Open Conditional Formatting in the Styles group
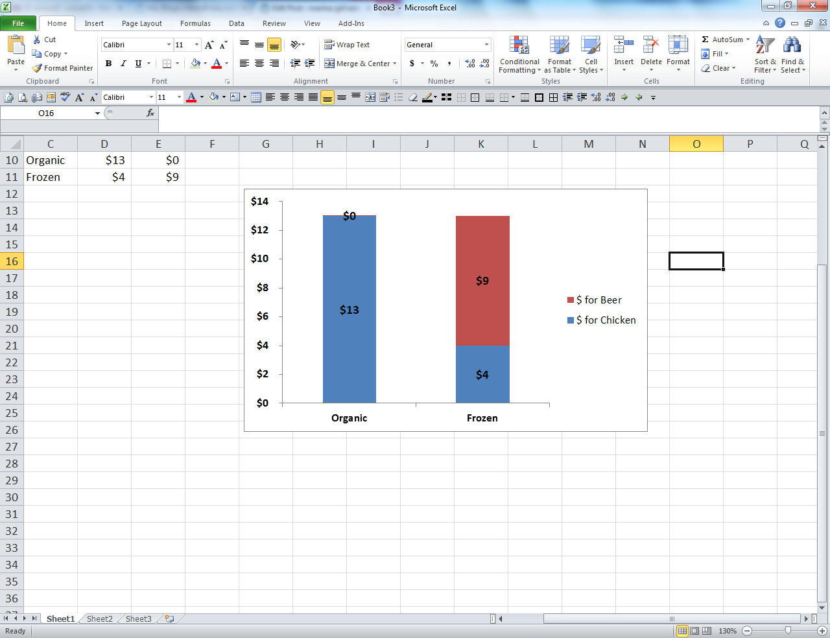The height and width of the screenshot is (638, 830). 519,54
